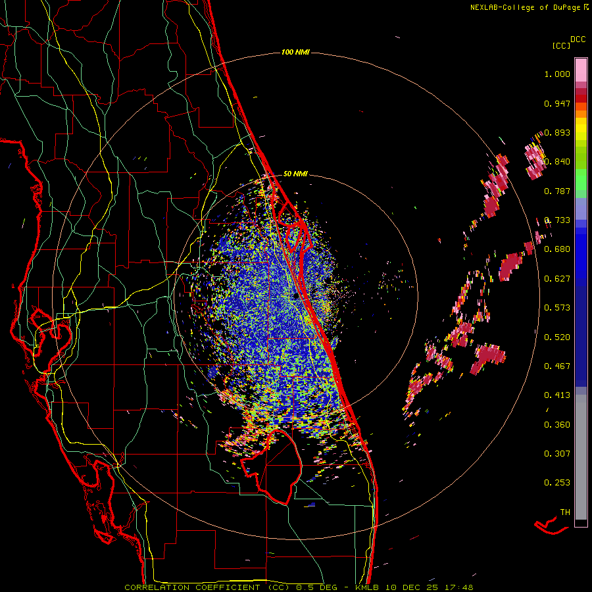
Task: Click the 0.840 value on the color scale
Action: (557, 162)
